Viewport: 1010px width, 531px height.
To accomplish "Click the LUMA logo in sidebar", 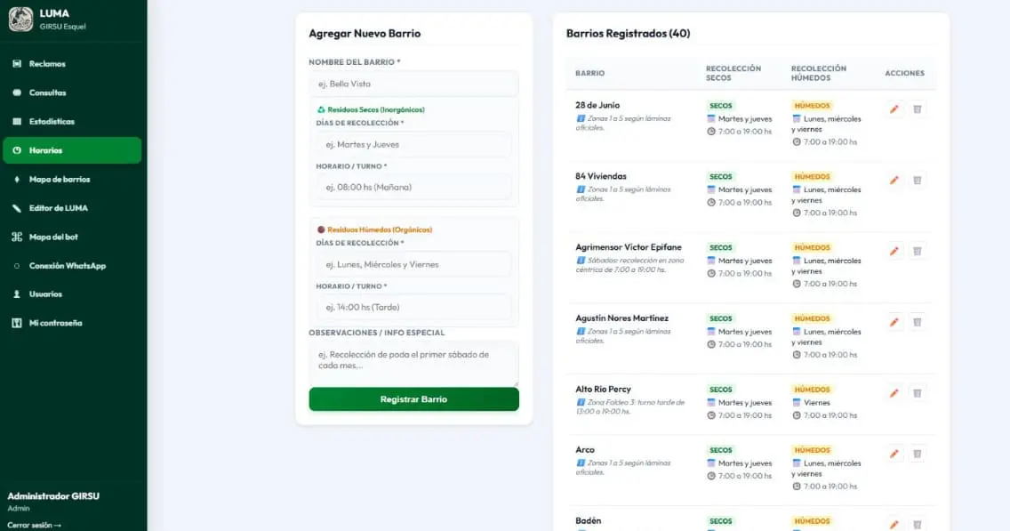I will [20, 20].
